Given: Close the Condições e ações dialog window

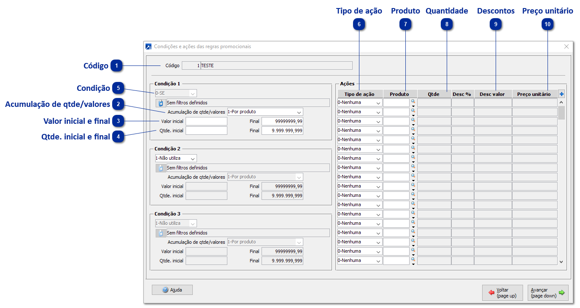Looking at the screenshot, I should 567,46.
